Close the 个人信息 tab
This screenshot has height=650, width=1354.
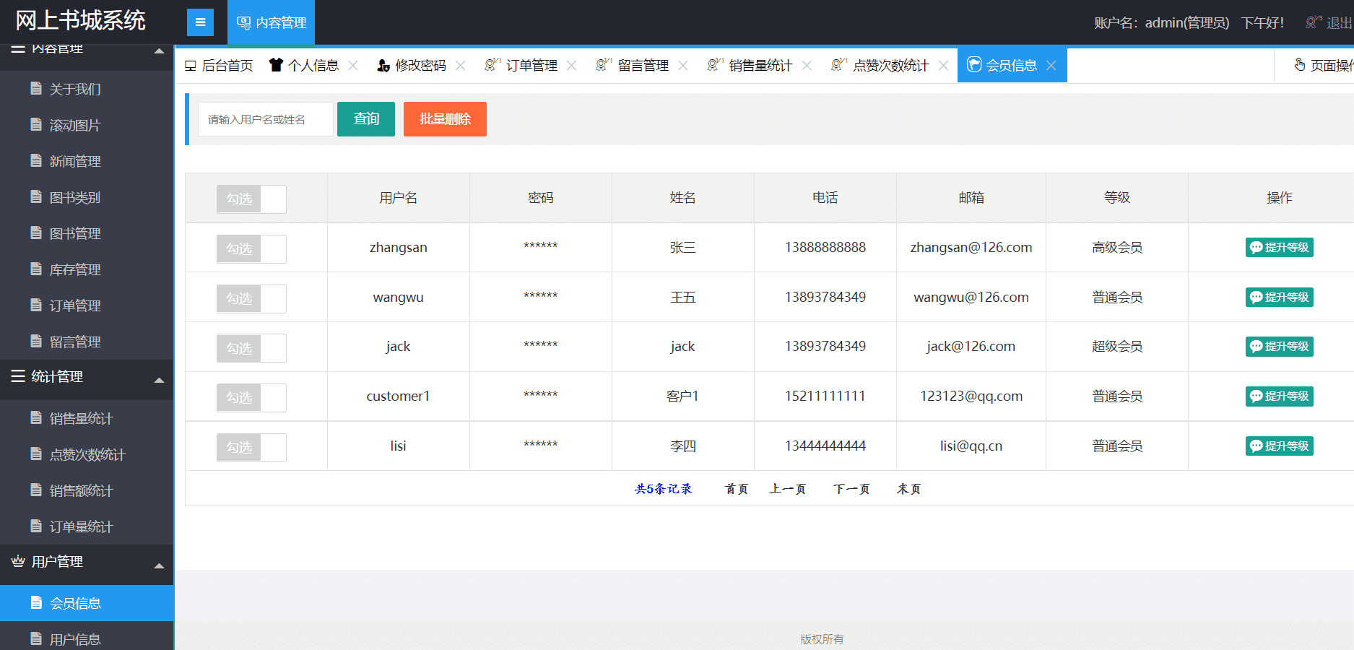pos(353,66)
